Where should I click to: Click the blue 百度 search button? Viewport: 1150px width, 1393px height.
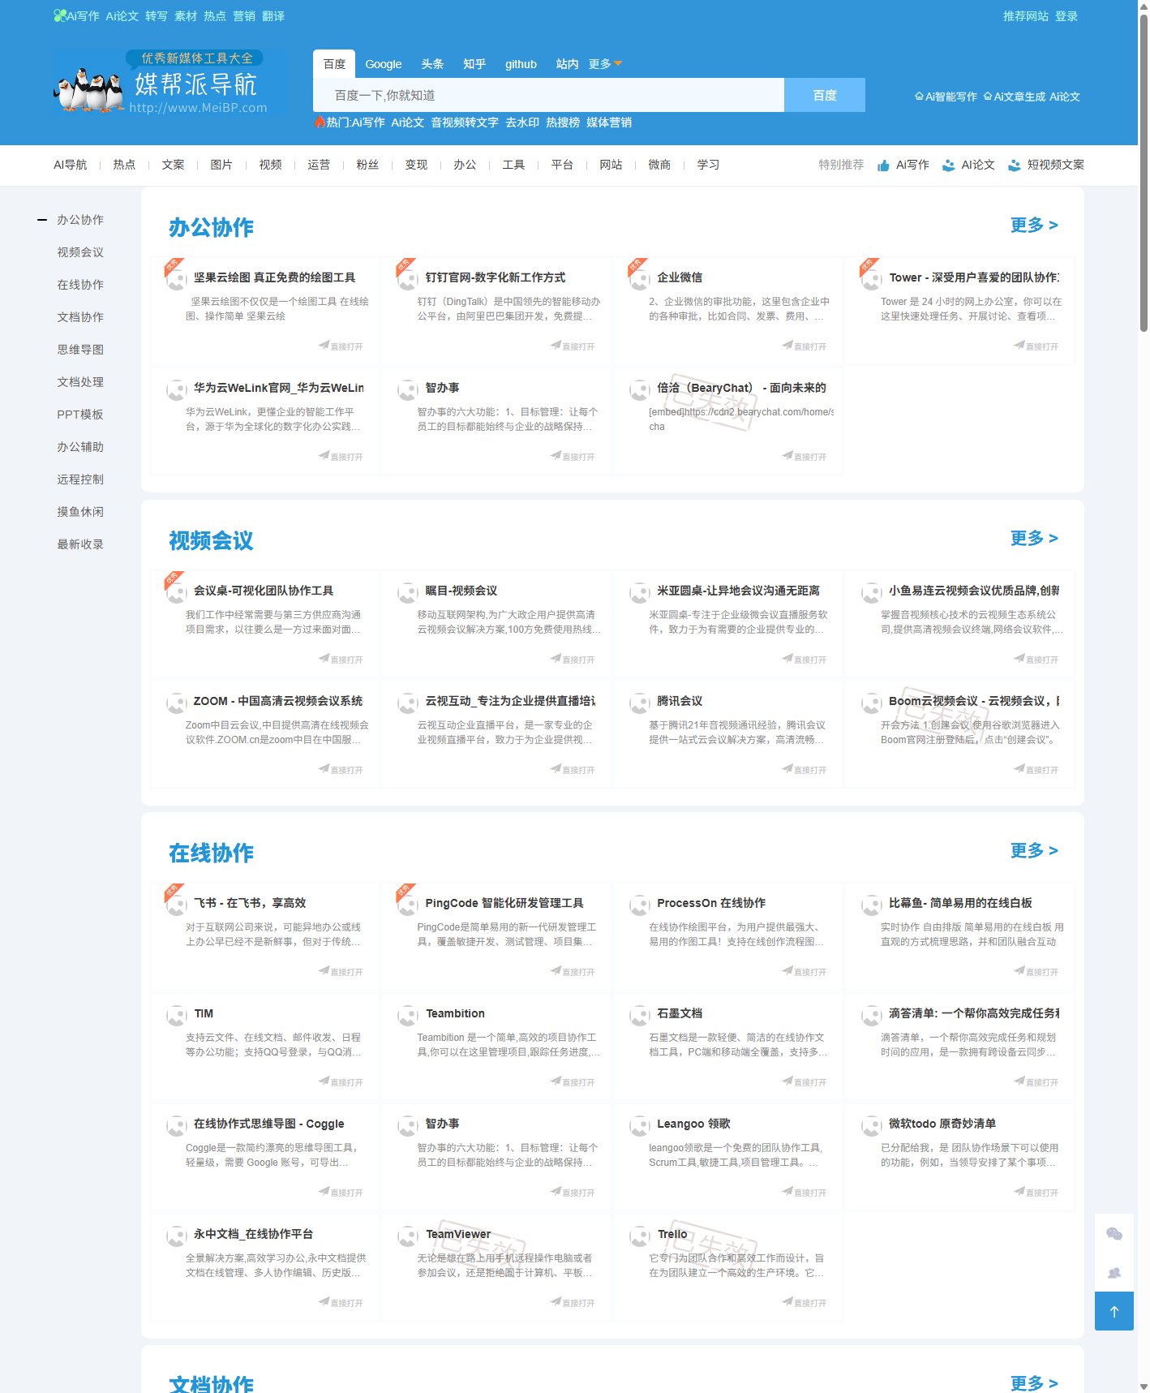tap(825, 95)
